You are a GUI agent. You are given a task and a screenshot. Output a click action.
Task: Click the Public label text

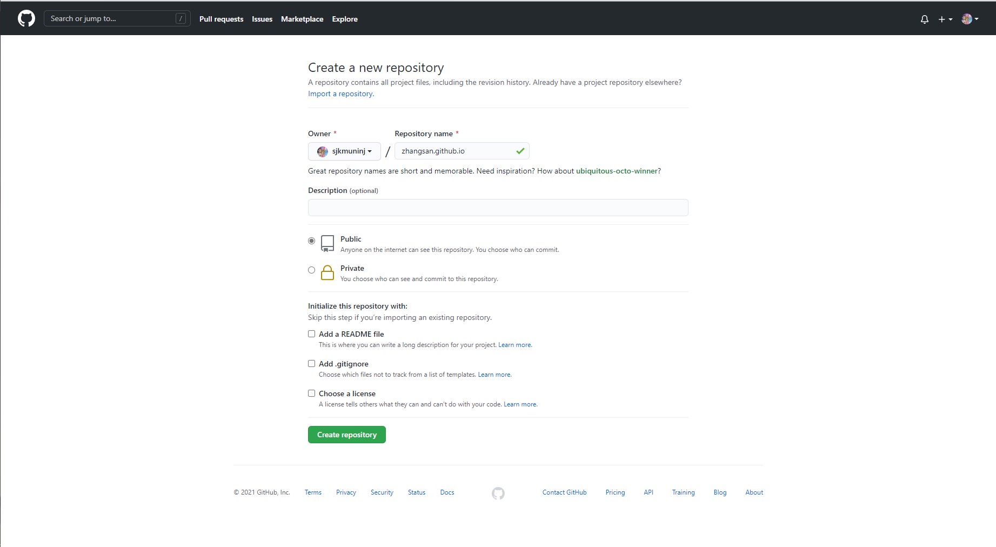click(x=351, y=239)
